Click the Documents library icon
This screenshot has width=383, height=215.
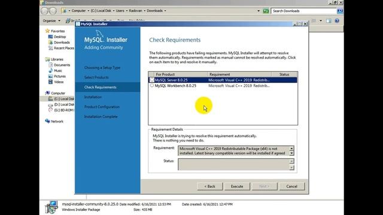[50, 65]
